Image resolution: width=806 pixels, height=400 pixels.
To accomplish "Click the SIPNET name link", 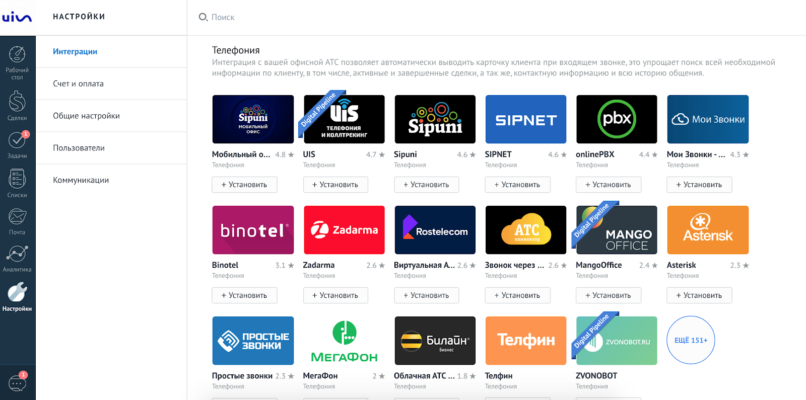I will [x=498, y=154].
